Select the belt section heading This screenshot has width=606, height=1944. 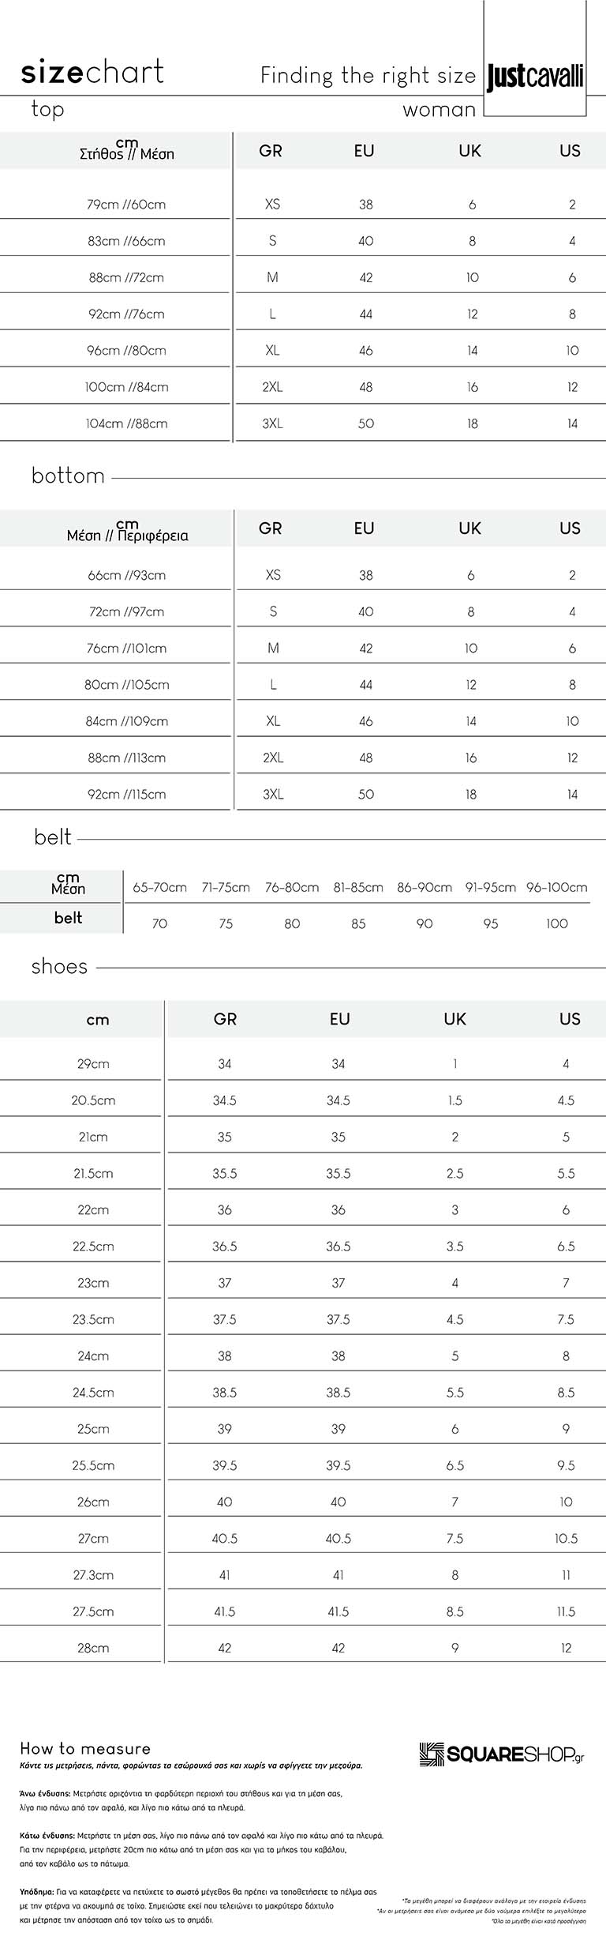coord(53,837)
